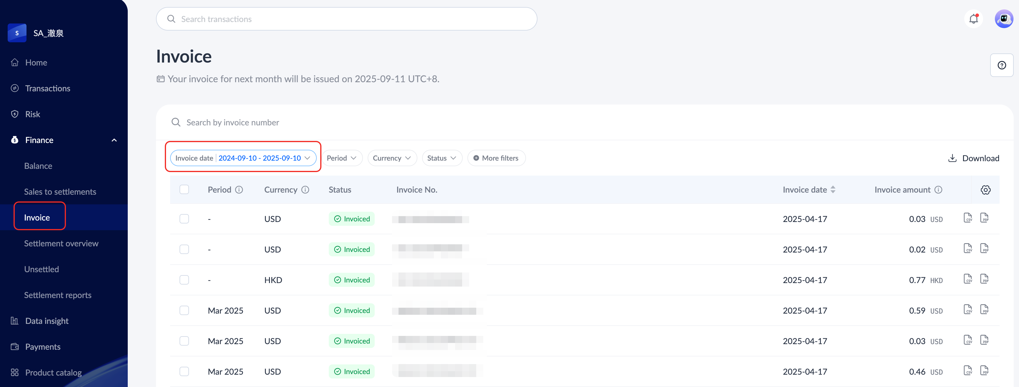Image resolution: width=1019 pixels, height=387 pixels.
Task: Open the Invoice date range dropdown
Action: pyautogui.click(x=243, y=158)
